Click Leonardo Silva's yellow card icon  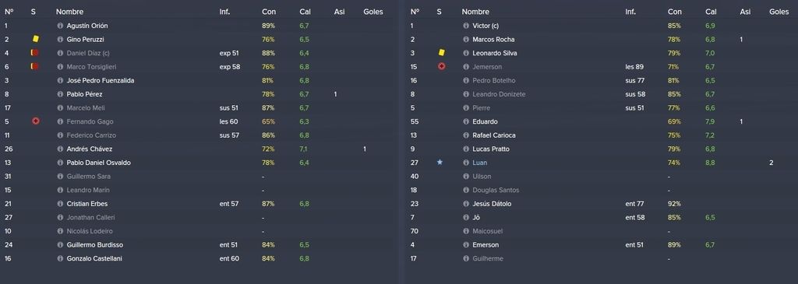pos(441,52)
